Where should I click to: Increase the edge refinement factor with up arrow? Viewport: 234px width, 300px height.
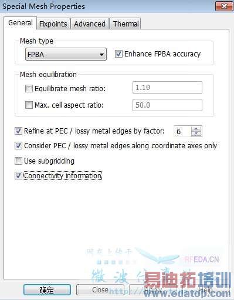coord(196,129)
